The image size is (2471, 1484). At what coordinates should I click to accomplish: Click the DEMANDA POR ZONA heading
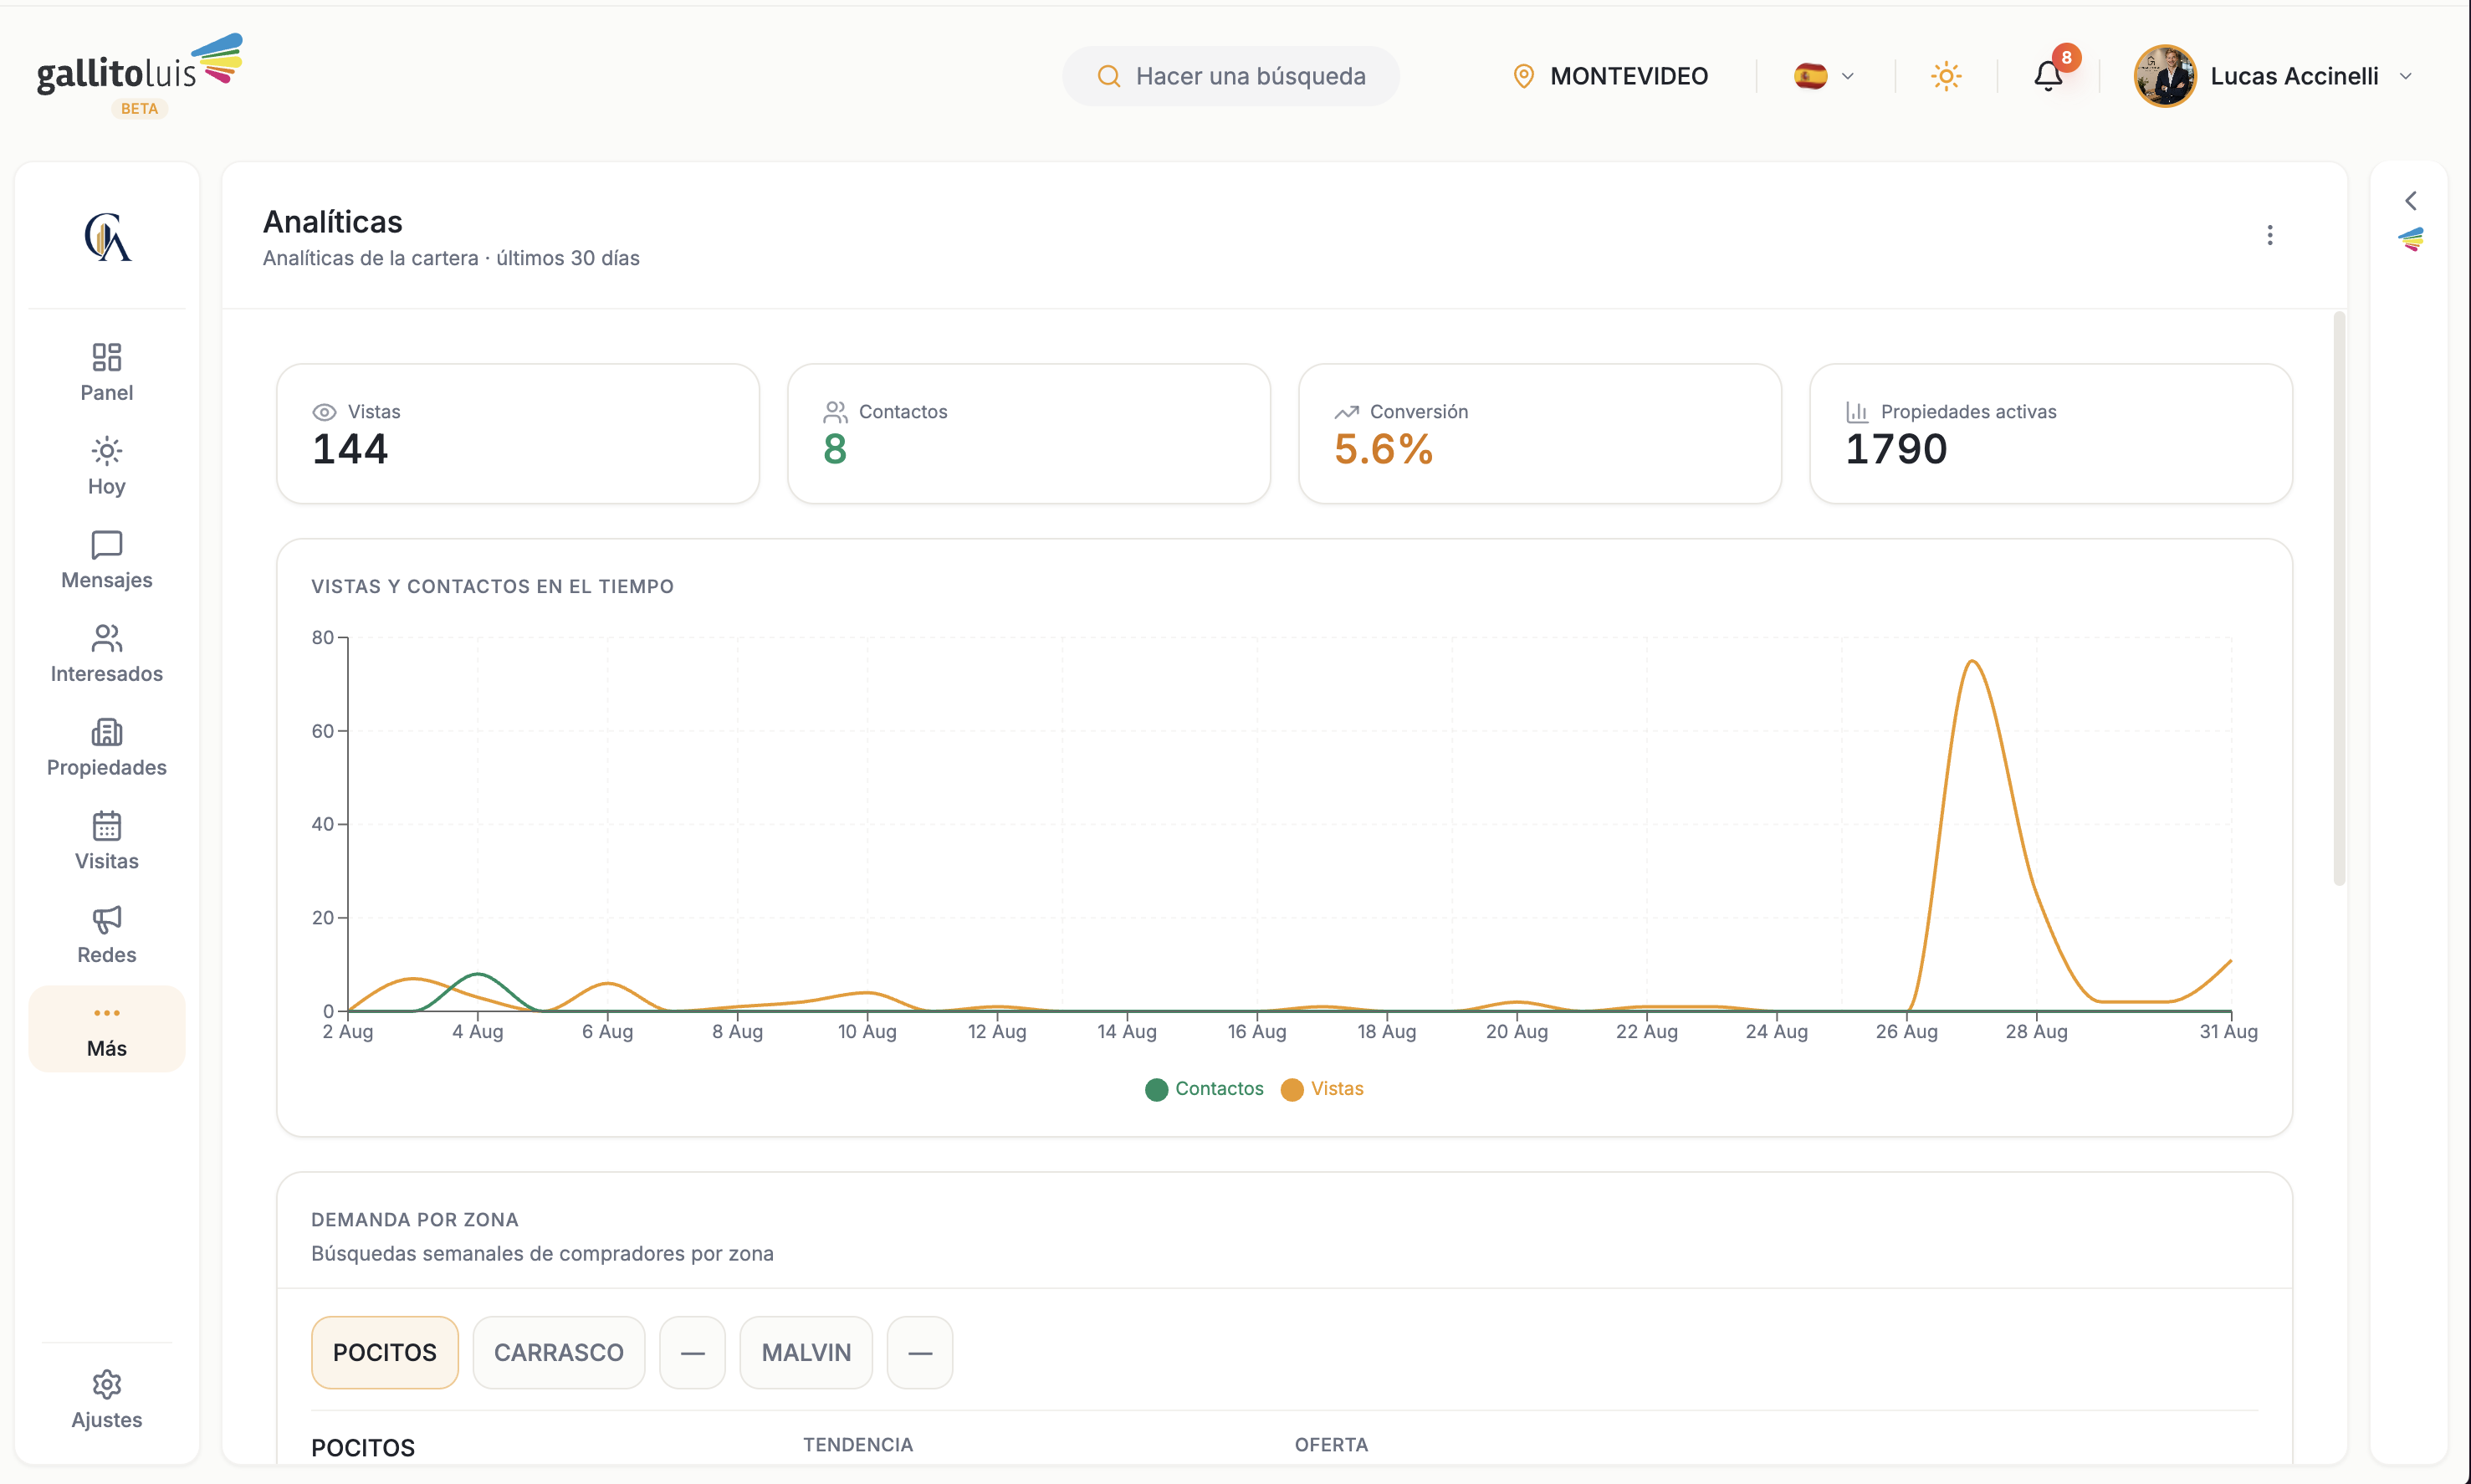[414, 1219]
